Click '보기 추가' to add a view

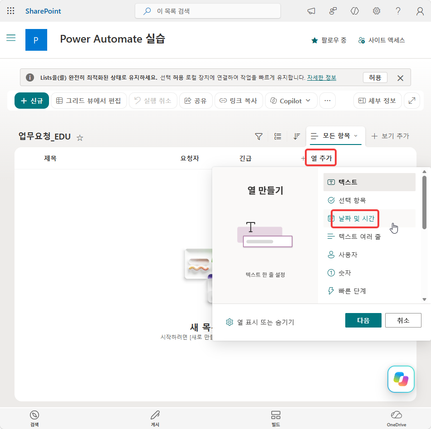point(390,136)
